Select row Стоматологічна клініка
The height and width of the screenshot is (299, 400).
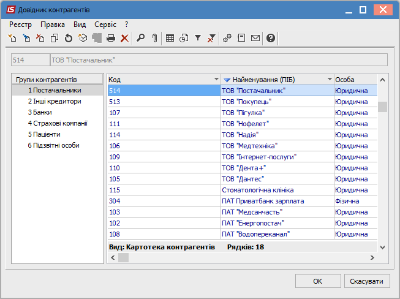[243, 190]
